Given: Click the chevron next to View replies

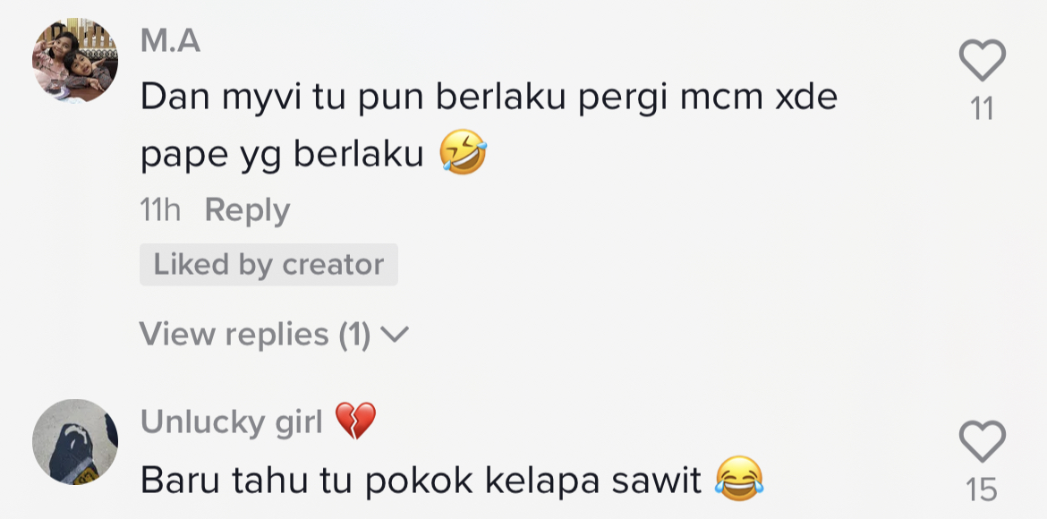Looking at the screenshot, I should point(394,335).
